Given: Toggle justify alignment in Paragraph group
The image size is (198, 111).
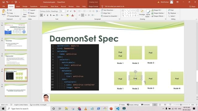Looking at the screenshot, I should pos(89,15).
